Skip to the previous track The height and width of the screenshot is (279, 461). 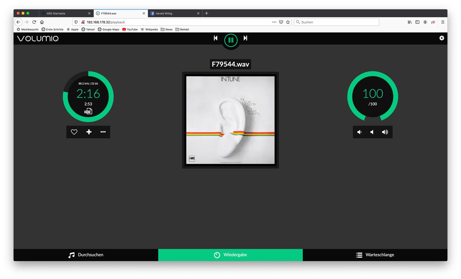216,38
